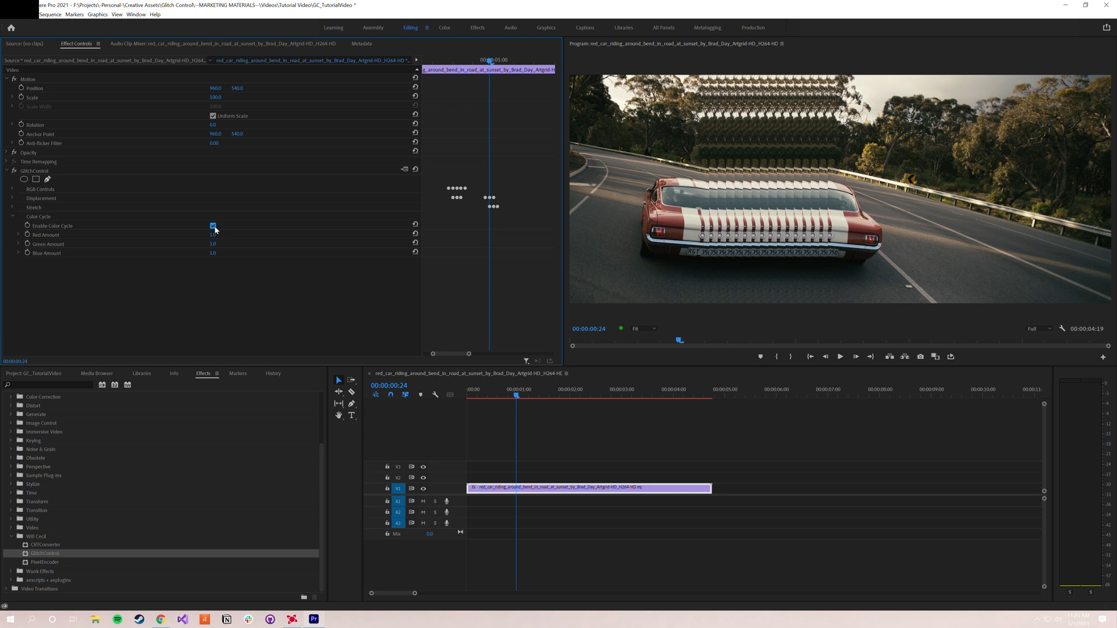Image resolution: width=1117 pixels, height=628 pixels.
Task: Expand the RGB Controls group
Action: click(12, 189)
